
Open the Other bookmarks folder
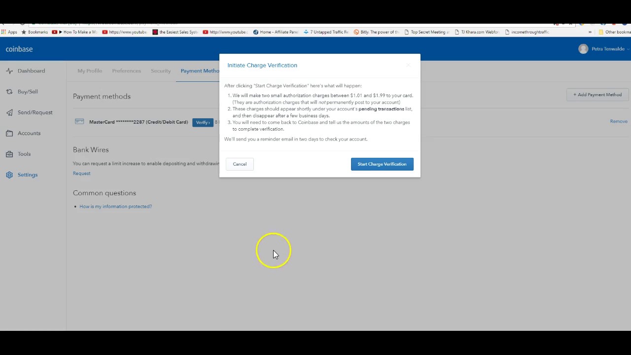click(x=614, y=32)
